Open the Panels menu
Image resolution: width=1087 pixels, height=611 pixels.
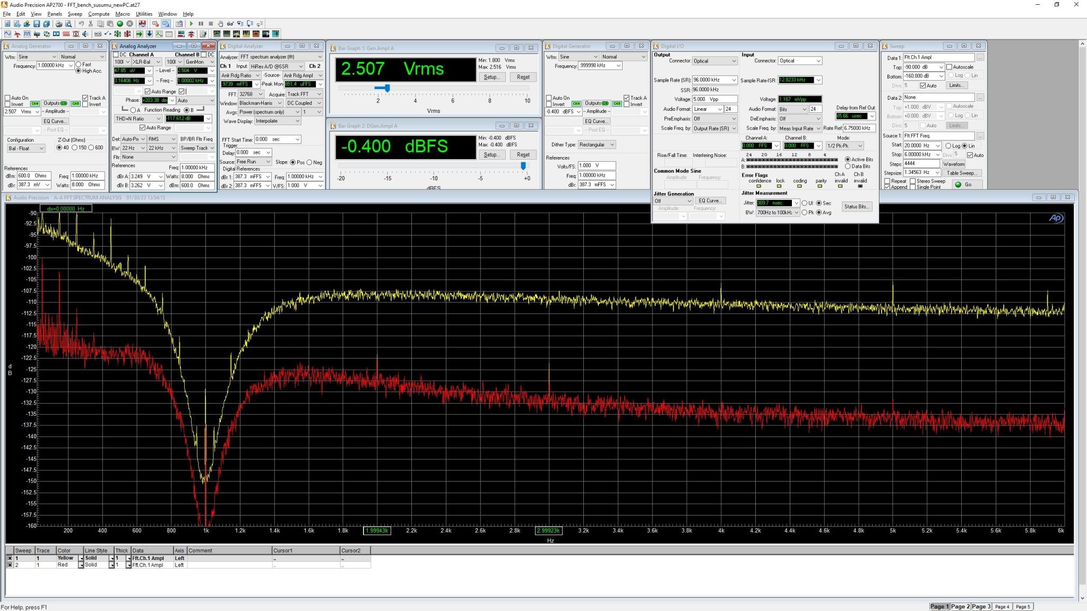click(55, 14)
